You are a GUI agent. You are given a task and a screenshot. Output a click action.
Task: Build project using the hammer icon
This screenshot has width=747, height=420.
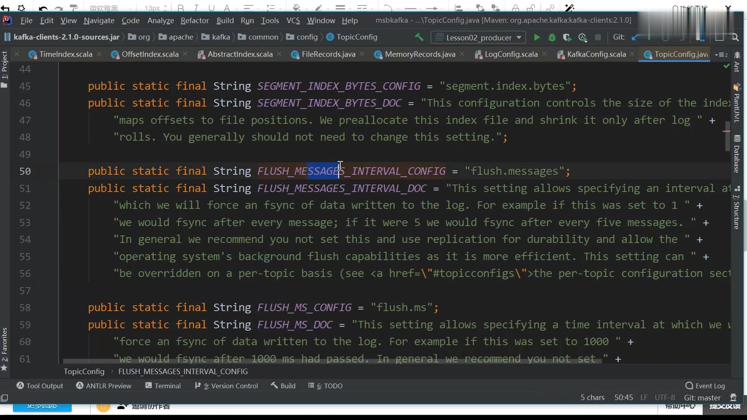point(419,37)
